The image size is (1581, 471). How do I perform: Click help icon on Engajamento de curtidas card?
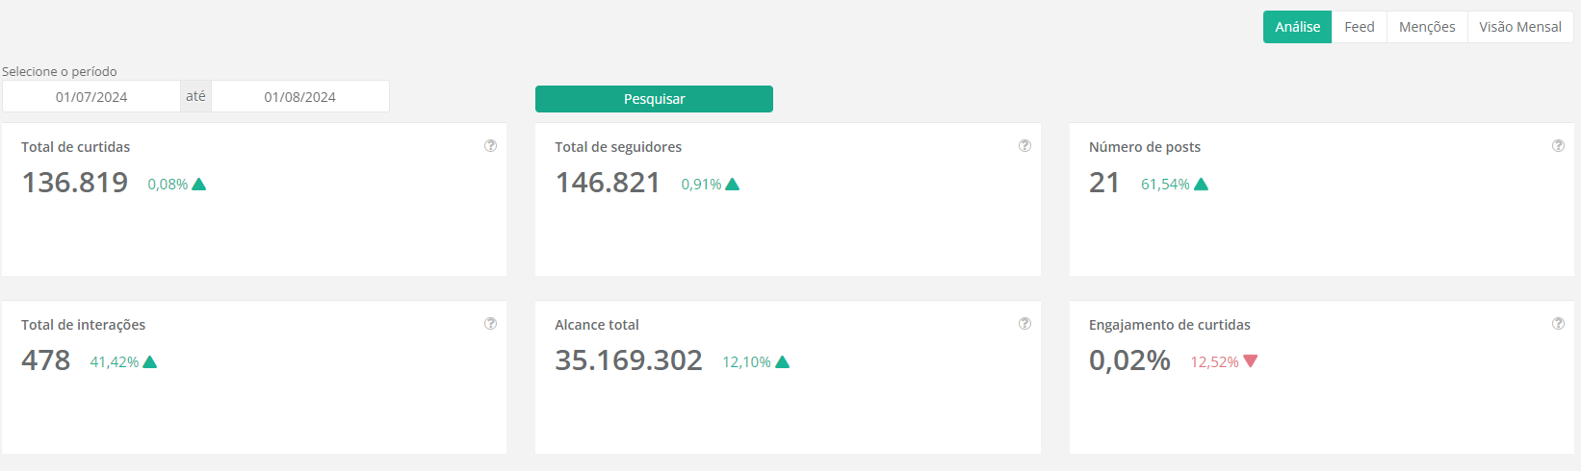coord(1558,324)
